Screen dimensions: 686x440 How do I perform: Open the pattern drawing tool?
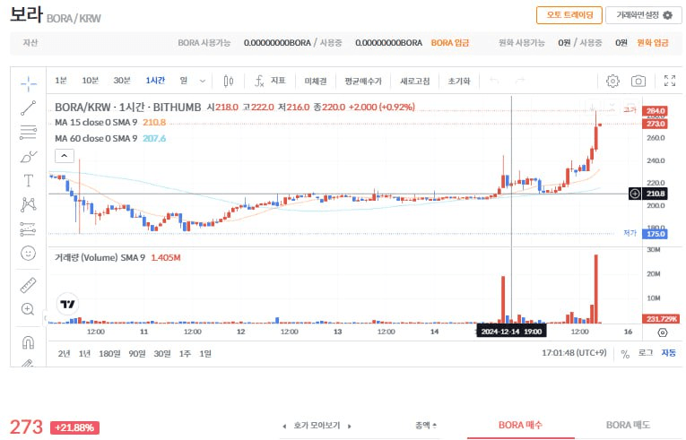point(29,204)
